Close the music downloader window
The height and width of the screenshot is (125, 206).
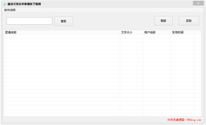pos(198,3)
